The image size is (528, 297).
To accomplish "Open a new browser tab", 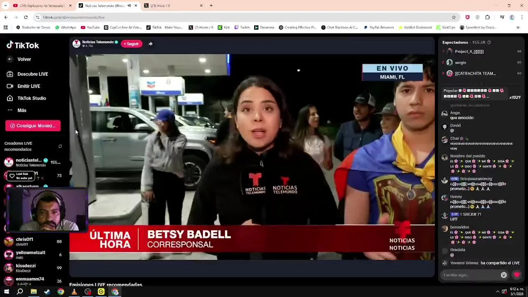I will click(211, 6).
